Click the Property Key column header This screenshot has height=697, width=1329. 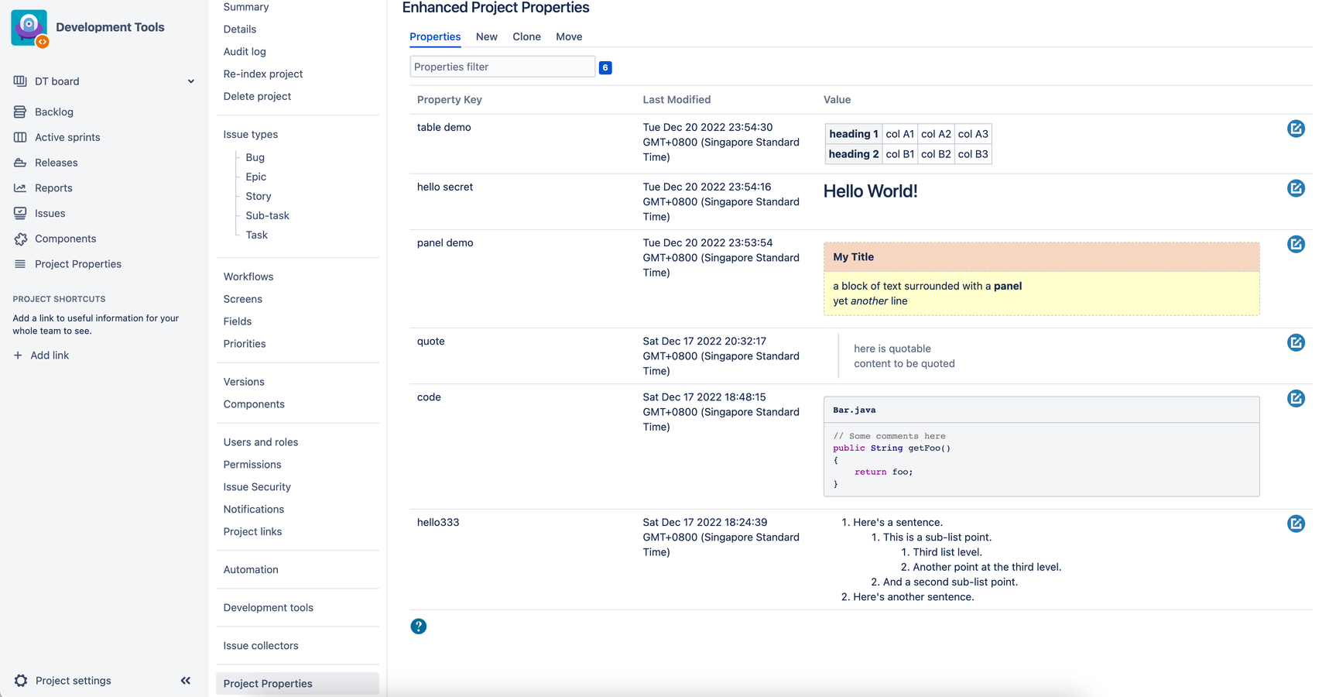(x=450, y=100)
